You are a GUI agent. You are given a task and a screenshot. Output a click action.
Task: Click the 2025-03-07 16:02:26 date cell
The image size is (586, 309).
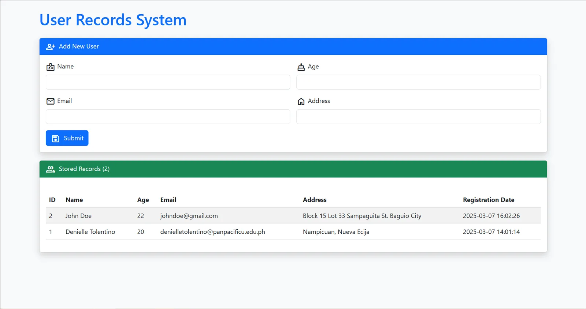[x=491, y=216]
